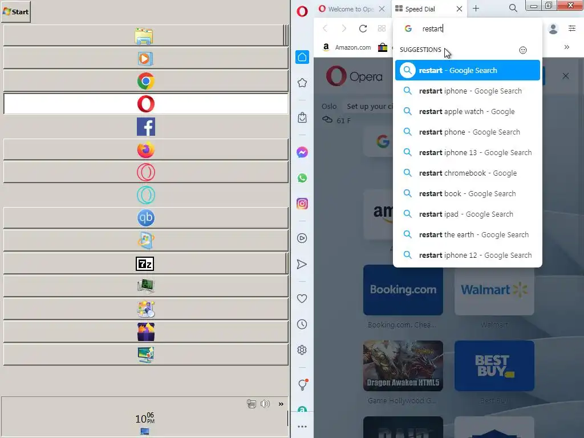Choose 'restart the earth' suggestion

pos(468,234)
